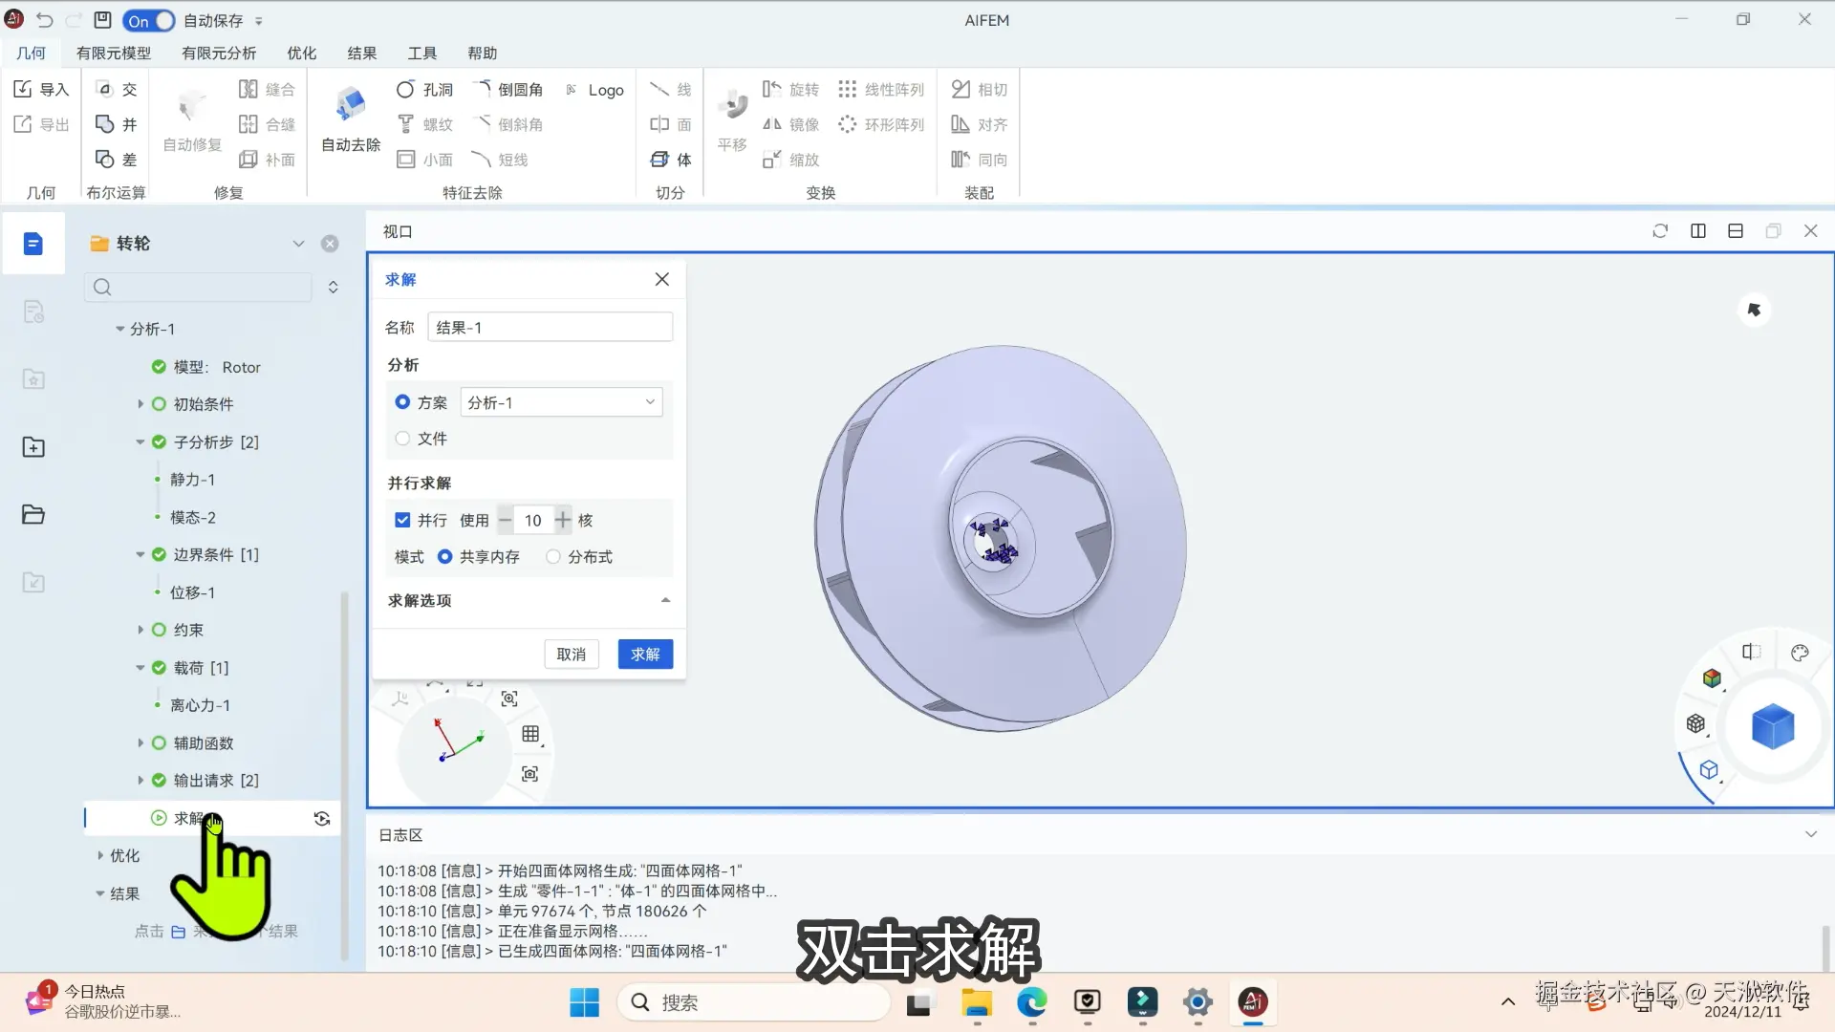This screenshot has height=1032, width=1835.
Task: Select the 文件 file radio option
Action: pyautogui.click(x=402, y=439)
